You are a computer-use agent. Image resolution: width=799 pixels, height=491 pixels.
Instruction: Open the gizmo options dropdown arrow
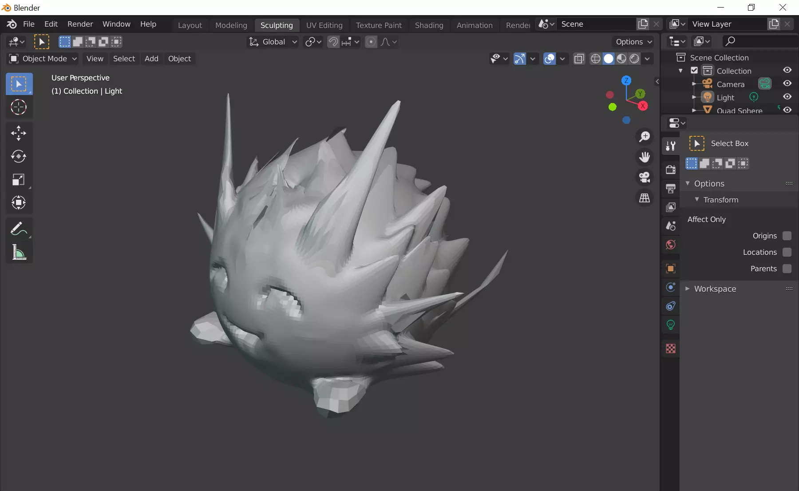(532, 59)
